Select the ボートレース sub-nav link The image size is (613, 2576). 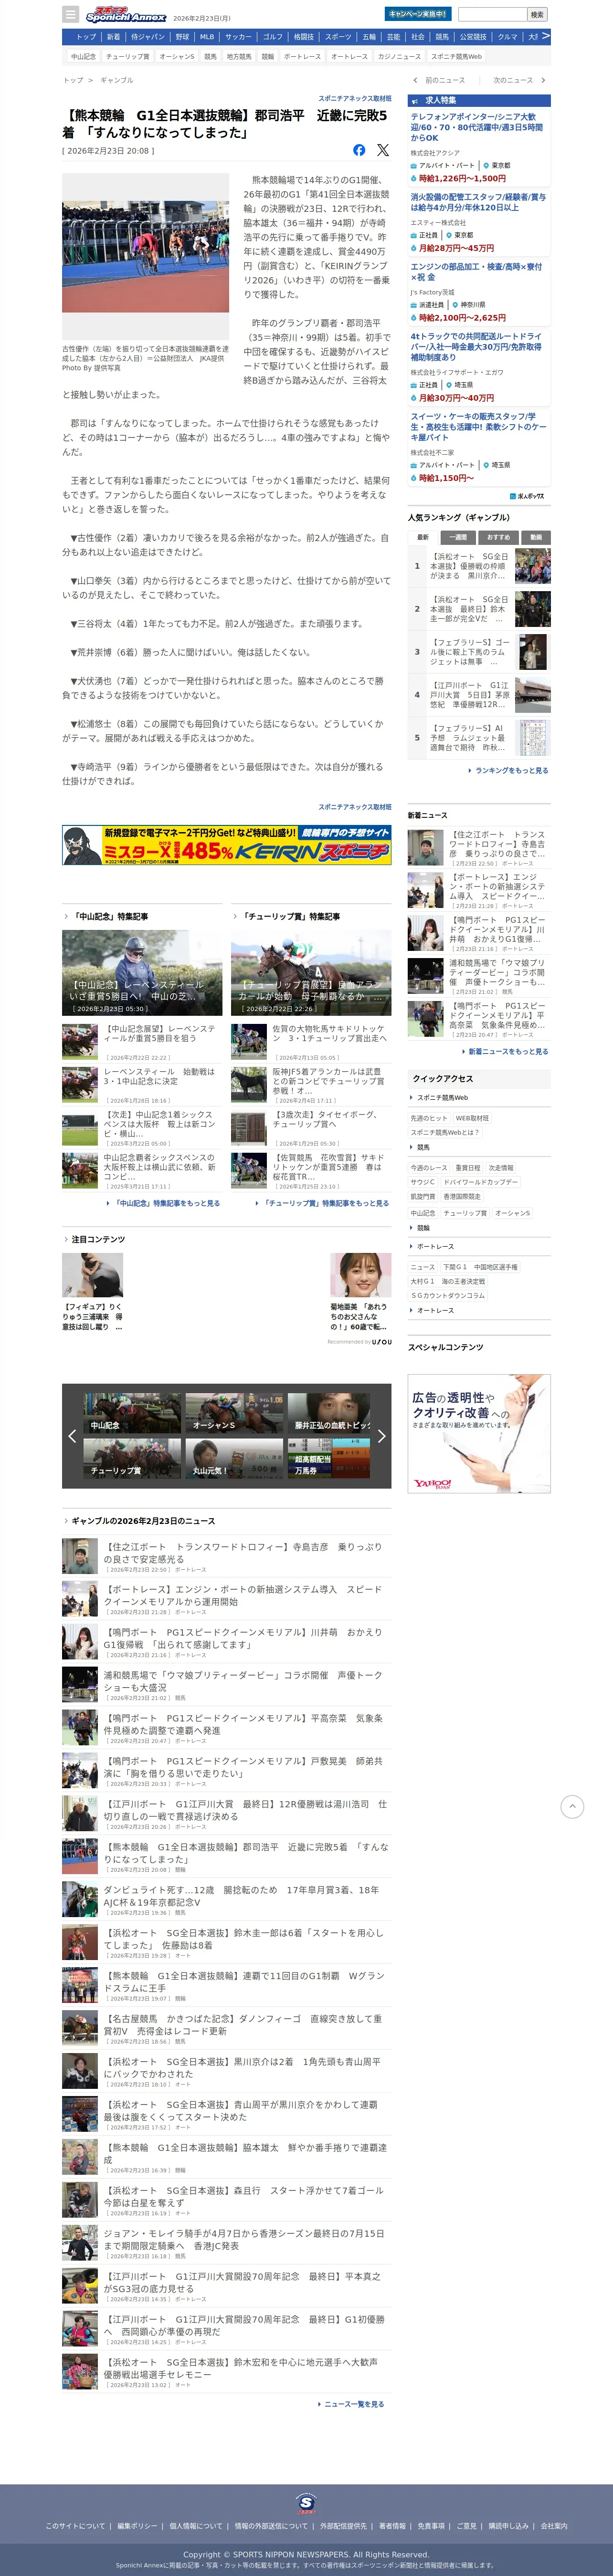pyautogui.click(x=302, y=57)
